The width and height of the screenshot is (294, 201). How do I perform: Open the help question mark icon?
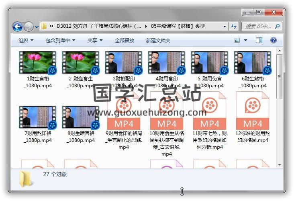coord(274,40)
